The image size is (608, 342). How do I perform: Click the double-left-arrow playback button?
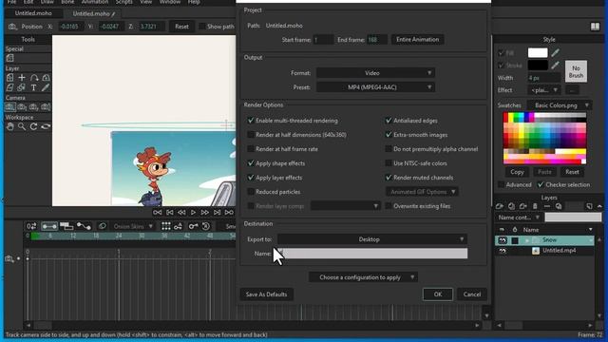pos(181,213)
